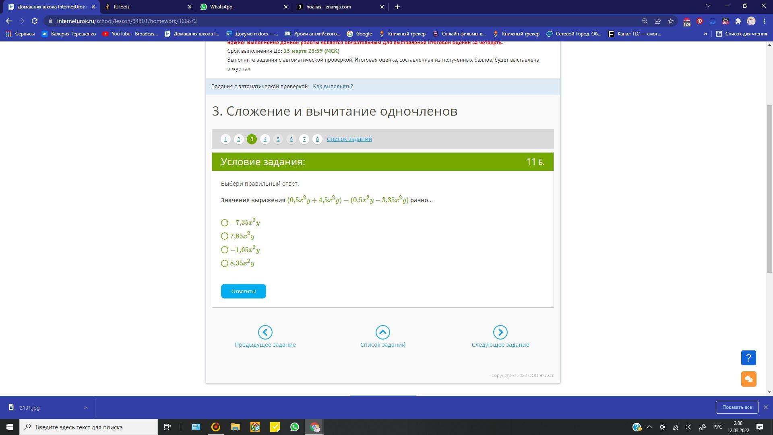Reload the page
Image resolution: width=773 pixels, height=435 pixels.
point(35,21)
